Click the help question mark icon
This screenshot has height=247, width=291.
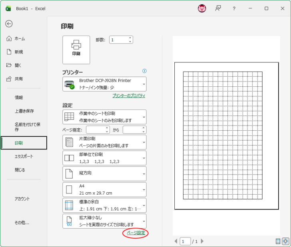[x=234, y=8]
